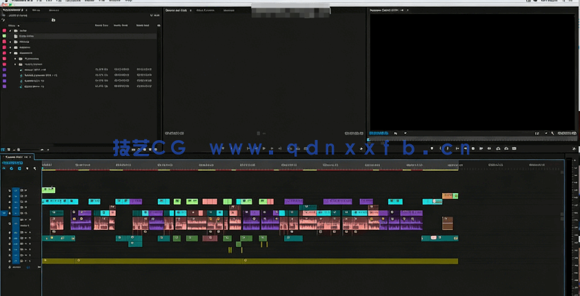Open the Program monitor button editor plus
This screenshot has width=580, height=296.
(574, 148)
